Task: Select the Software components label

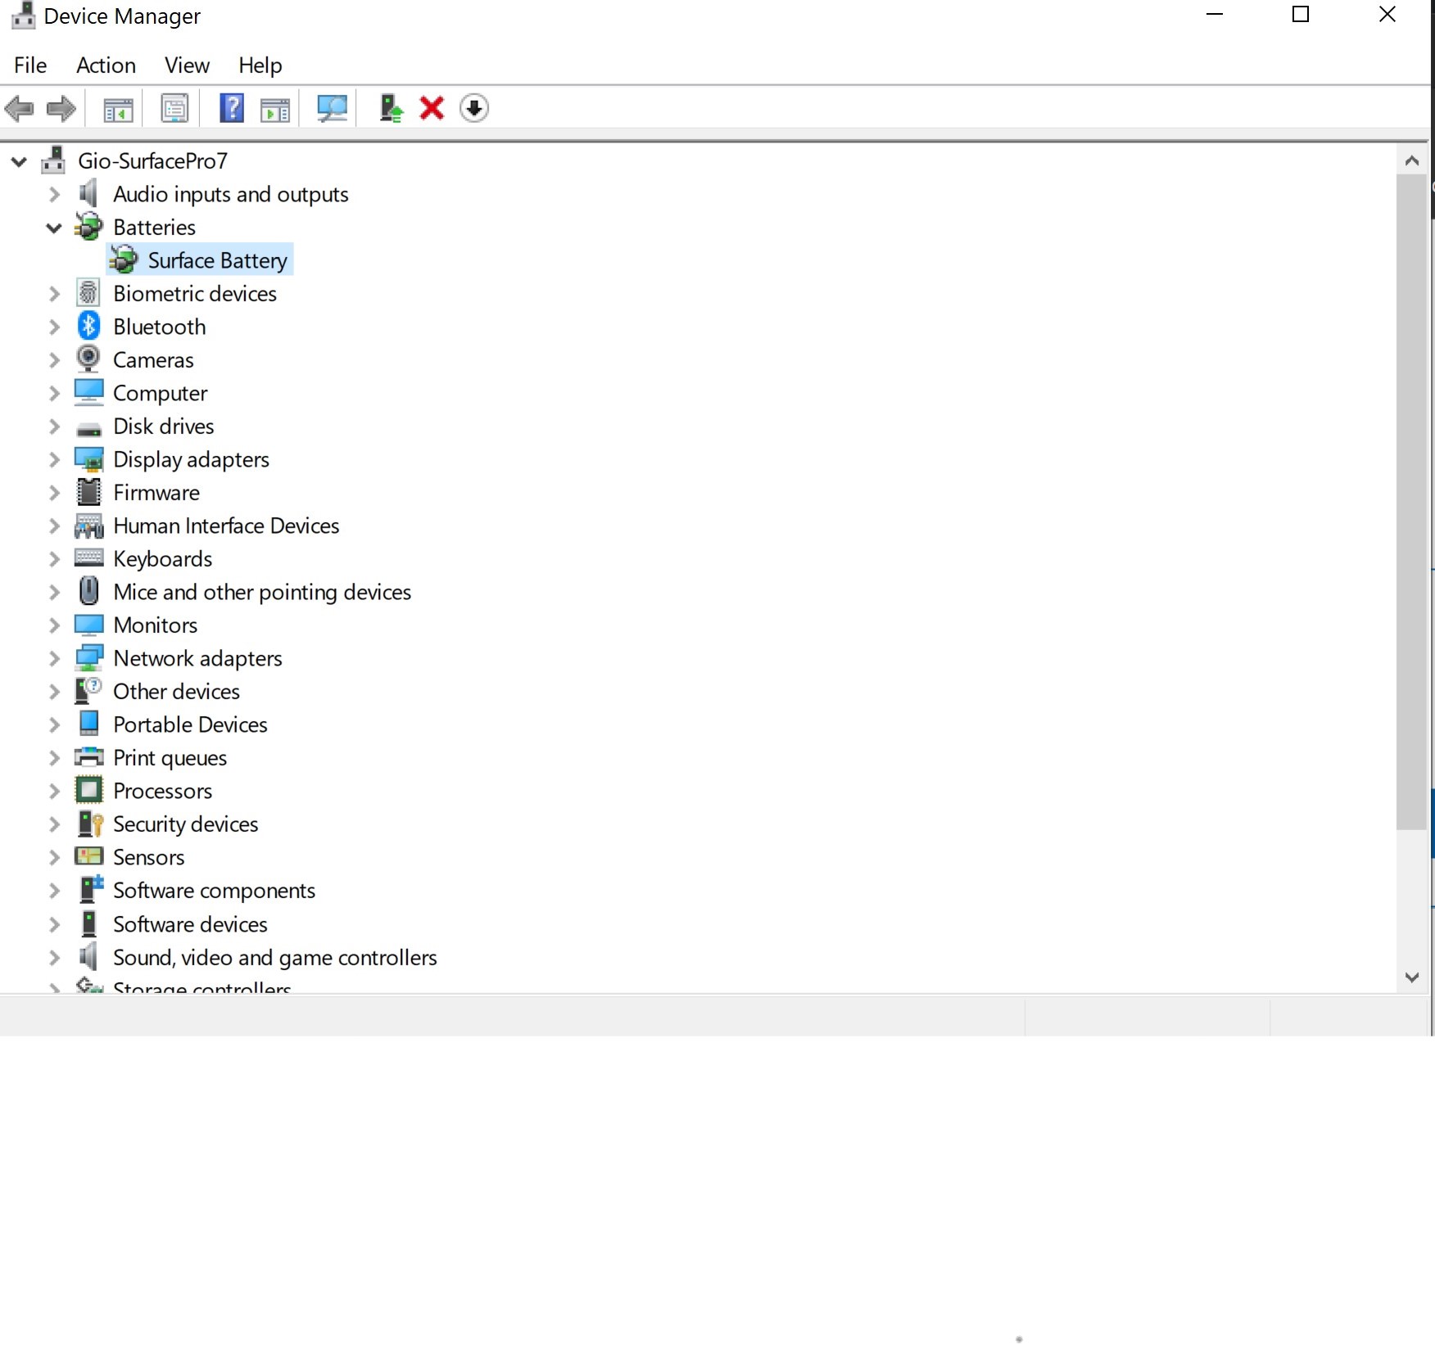Action: point(214,890)
